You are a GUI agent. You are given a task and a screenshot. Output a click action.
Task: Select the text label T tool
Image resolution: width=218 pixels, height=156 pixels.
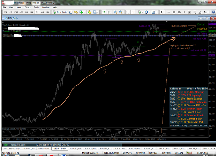pyautogui.click(x=189, y=12)
